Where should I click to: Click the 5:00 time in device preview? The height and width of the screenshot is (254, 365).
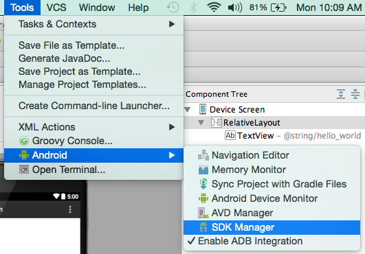click(x=73, y=196)
